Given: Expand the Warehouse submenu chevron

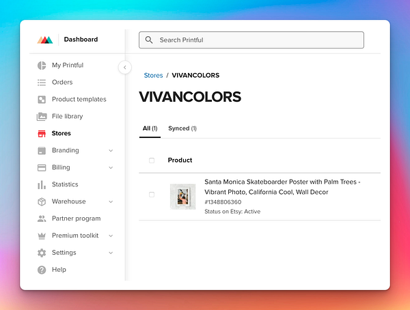Looking at the screenshot, I should pos(111,202).
